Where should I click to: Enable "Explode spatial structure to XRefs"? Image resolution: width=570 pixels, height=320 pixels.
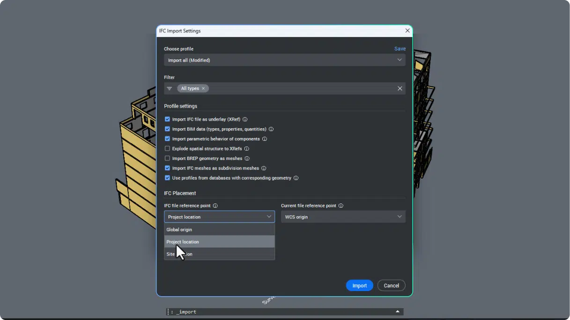tap(167, 148)
